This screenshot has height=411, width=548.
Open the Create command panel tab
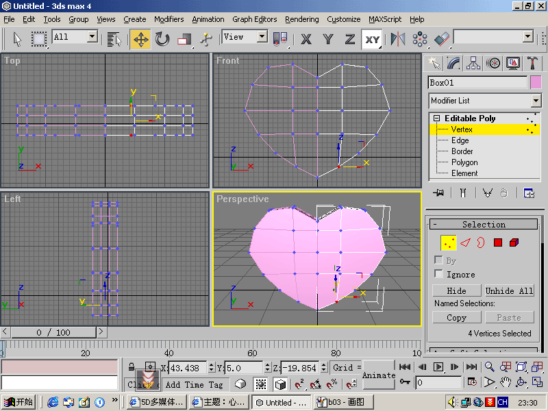coord(434,63)
